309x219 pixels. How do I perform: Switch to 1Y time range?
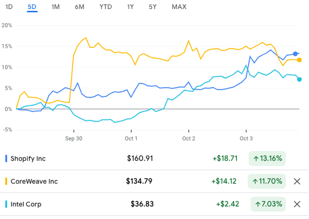pyautogui.click(x=130, y=7)
